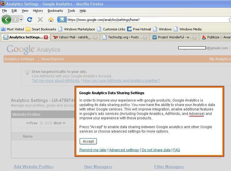Open the User Manager link
The height and width of the screenshot is (171, 231).
click(x=98, y=167)
